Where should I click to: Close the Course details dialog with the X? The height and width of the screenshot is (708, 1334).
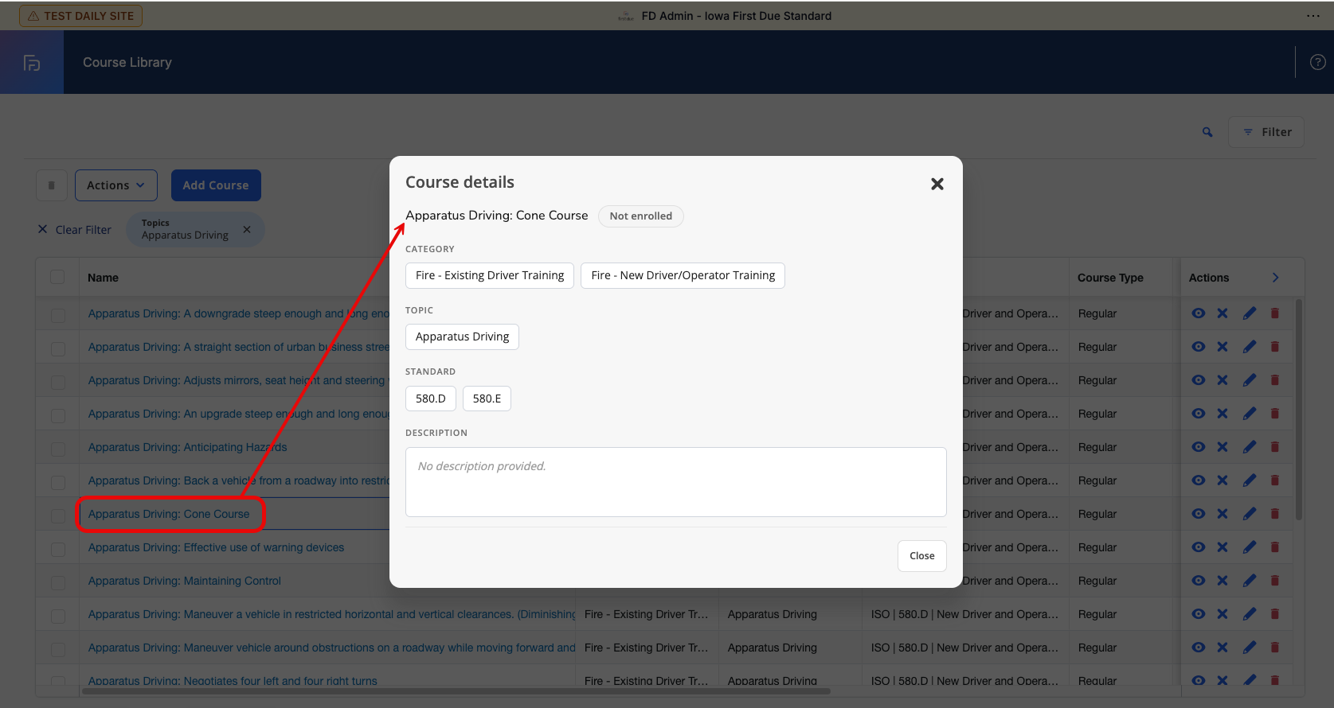pos(937,184)
